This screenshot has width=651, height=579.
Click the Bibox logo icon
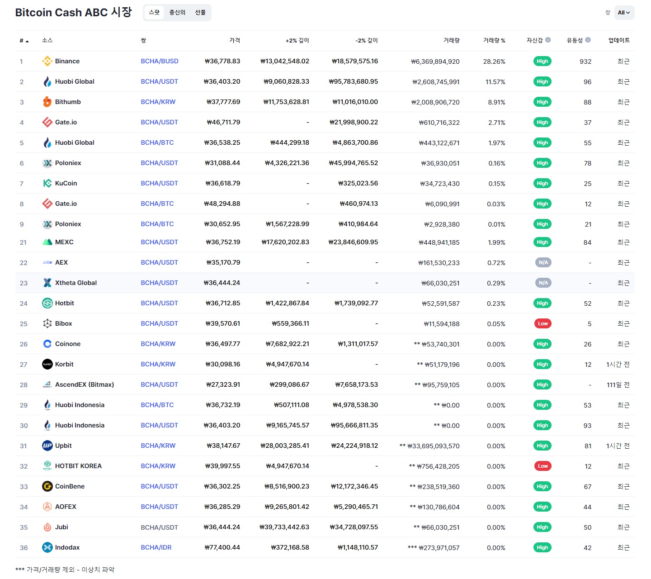point(47,323)
